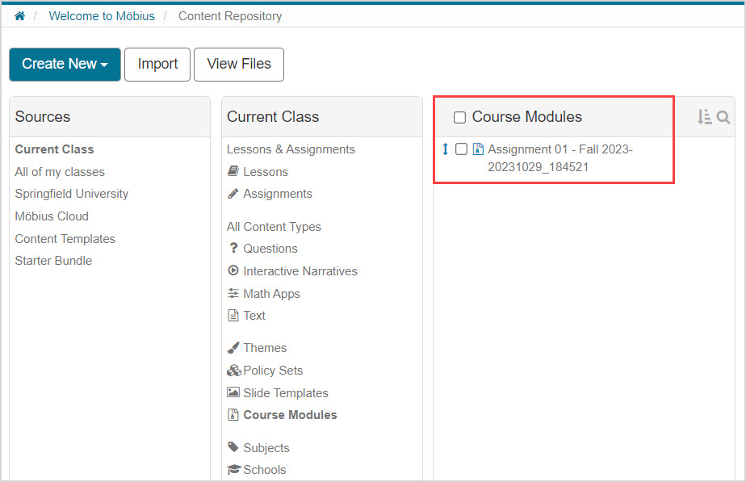Toggle the Course Modules select-all checkbox
This screenshot has height=482, width=746.
click(459, 118)
